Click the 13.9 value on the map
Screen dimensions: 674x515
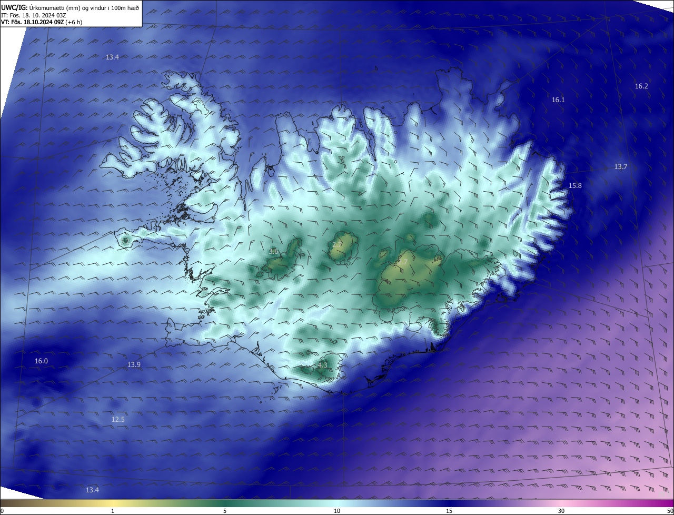pos(134,365)
